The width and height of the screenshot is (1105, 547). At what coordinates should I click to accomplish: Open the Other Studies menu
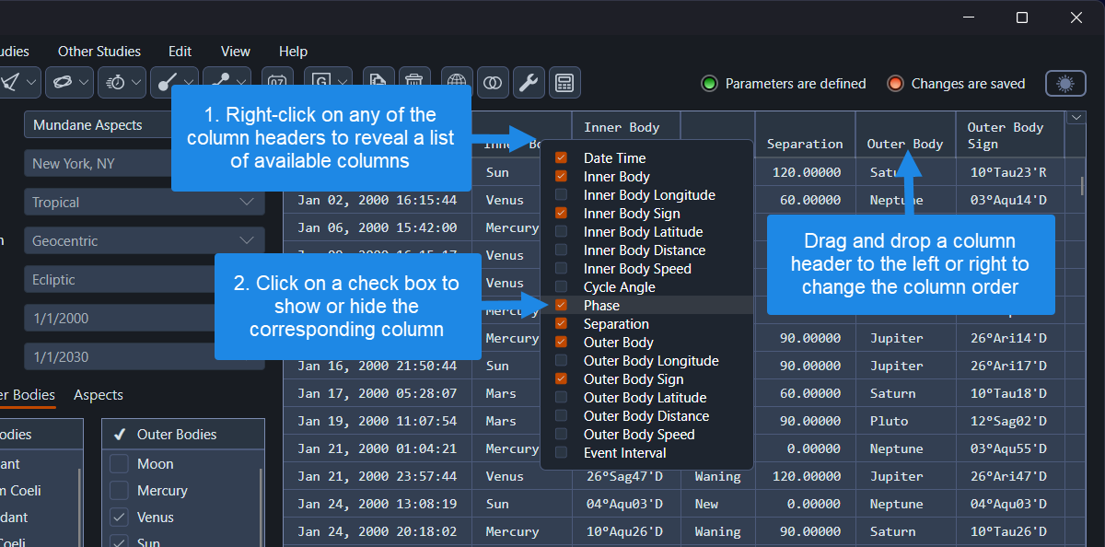(x=99, y=51)
